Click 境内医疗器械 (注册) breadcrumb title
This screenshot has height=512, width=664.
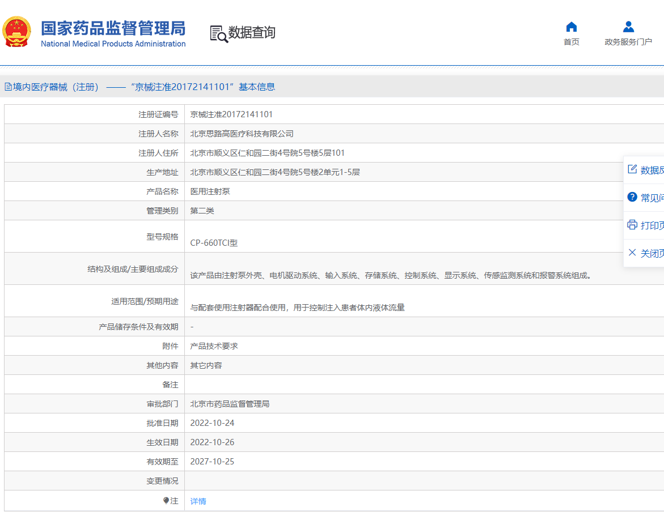(x=56, y=87)
